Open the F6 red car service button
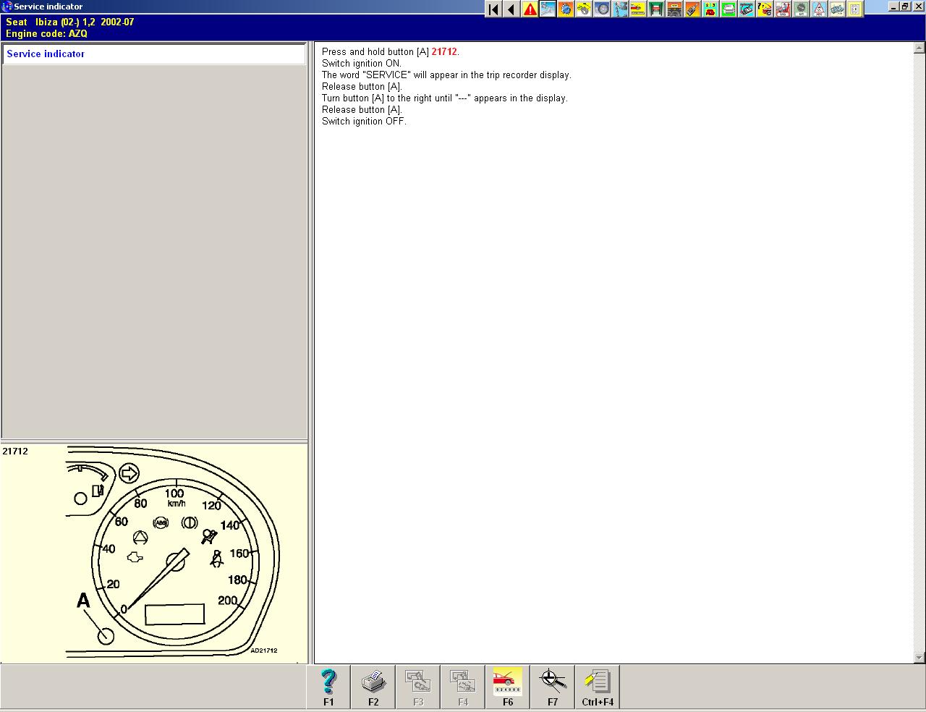926x712 pixels. (508, 687)
